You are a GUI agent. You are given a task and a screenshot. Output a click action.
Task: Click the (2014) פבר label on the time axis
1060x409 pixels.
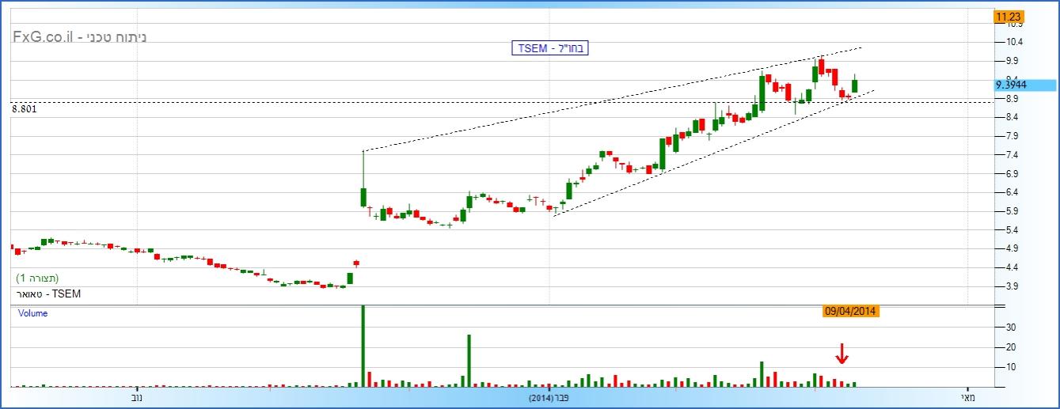(548, 397)
